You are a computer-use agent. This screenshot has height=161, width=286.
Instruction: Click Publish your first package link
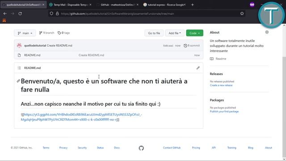[x=224, y=111]
